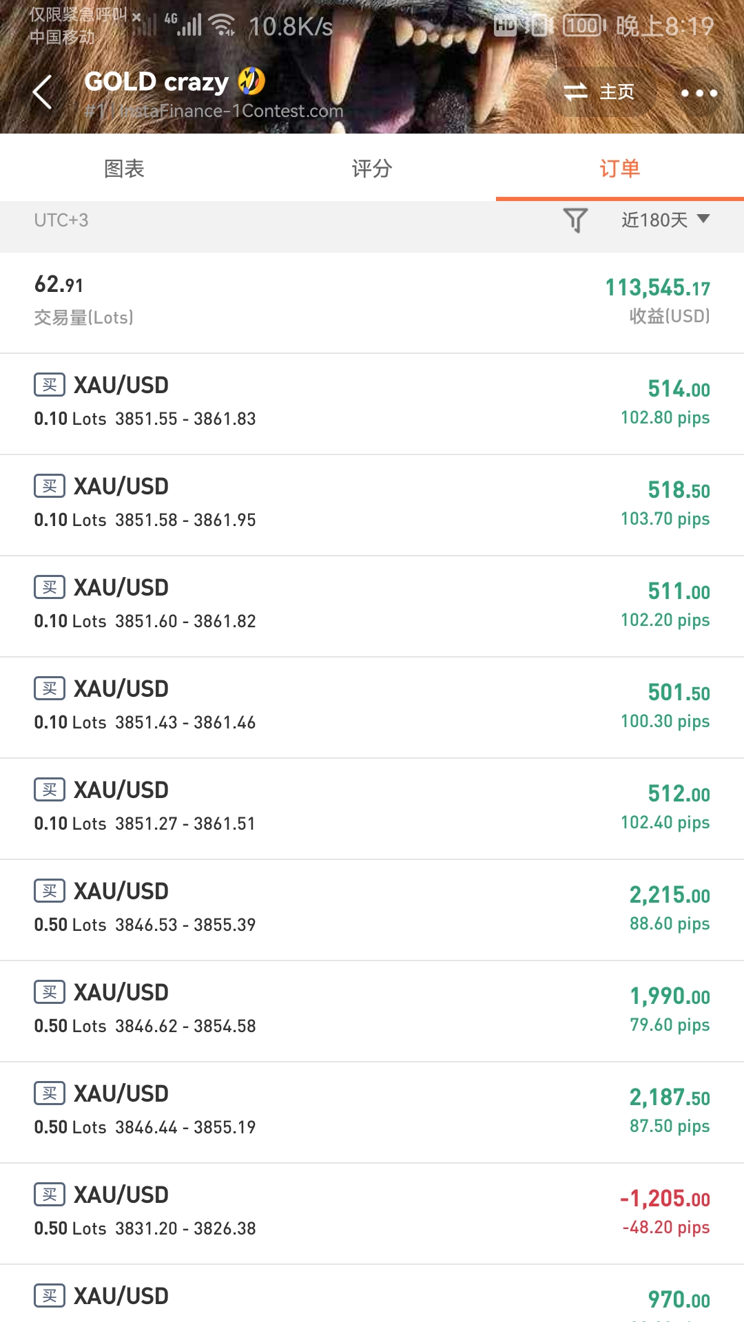Switch to the 评分 tab
The image size is (744, 1322).
[372, 169]
